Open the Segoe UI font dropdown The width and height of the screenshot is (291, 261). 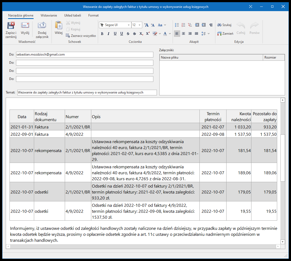(x=129, y=25)
